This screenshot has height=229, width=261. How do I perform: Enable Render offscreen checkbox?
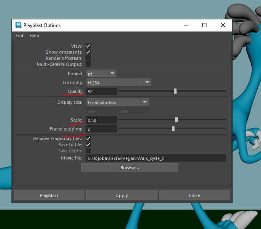(x=88, y=58)
